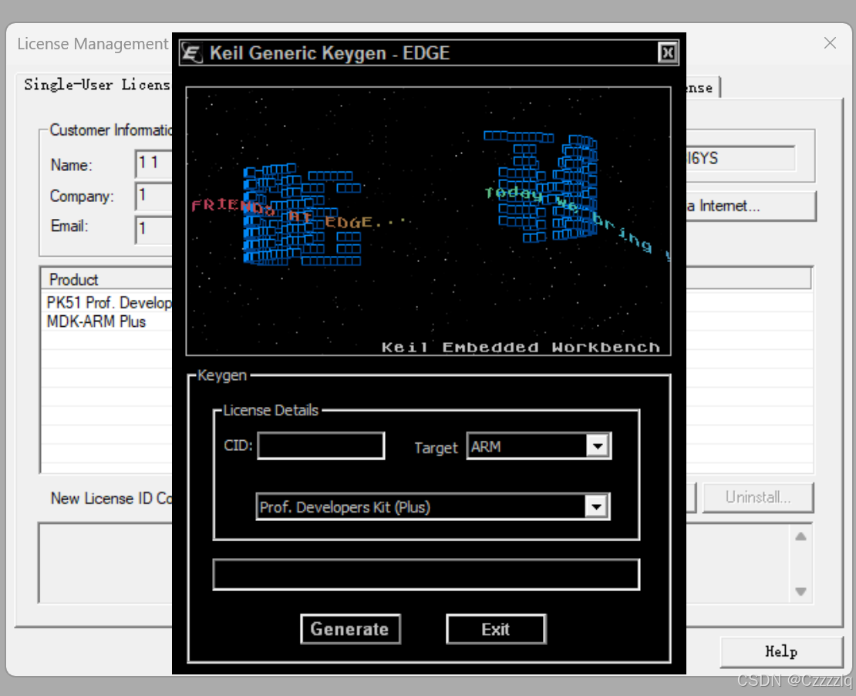The image size is (856, 696).
Task: Click the computer ID field ending in I6YS
Action: pyautogui.click(x=740, y=159)
